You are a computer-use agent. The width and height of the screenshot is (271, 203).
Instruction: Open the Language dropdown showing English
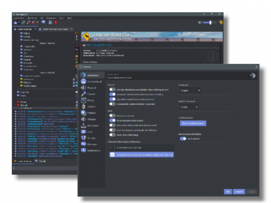(190, 90)
